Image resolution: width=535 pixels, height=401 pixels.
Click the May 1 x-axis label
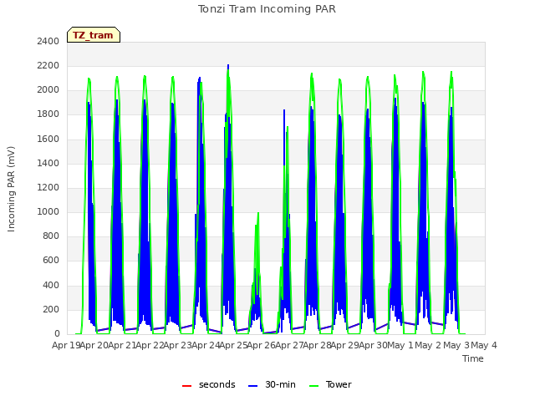(400, 345)
